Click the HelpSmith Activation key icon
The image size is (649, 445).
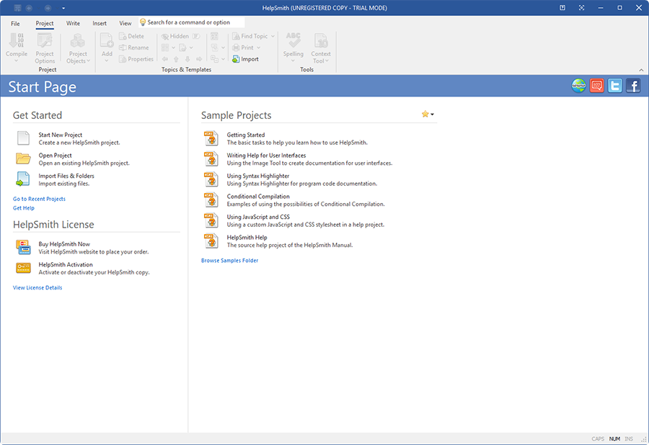click(x=23, y=268)
